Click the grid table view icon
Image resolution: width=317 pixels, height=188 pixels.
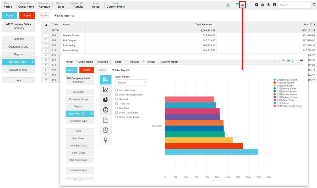point(237,5)
